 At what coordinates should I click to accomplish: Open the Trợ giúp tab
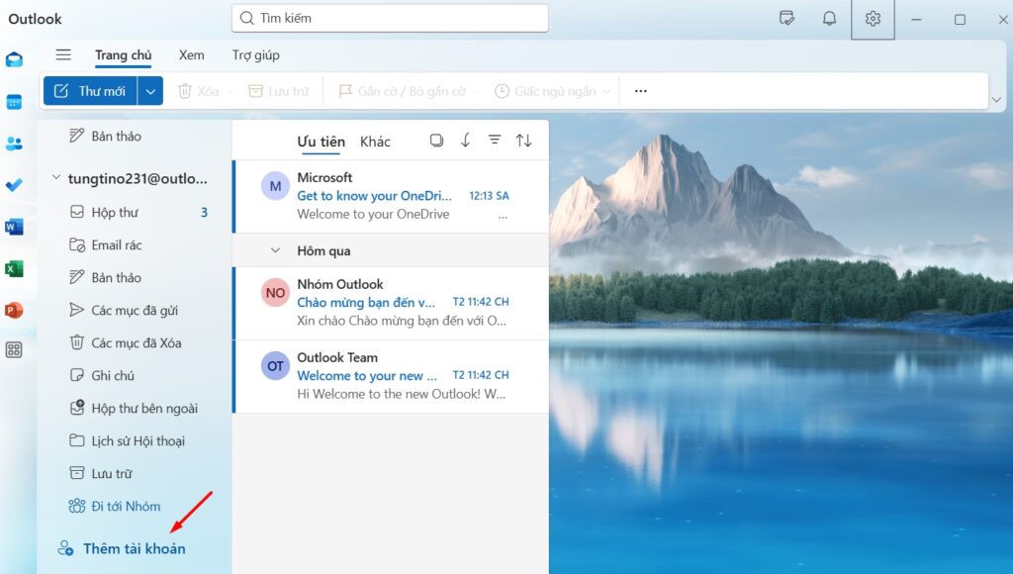click(x=256, y=55)
